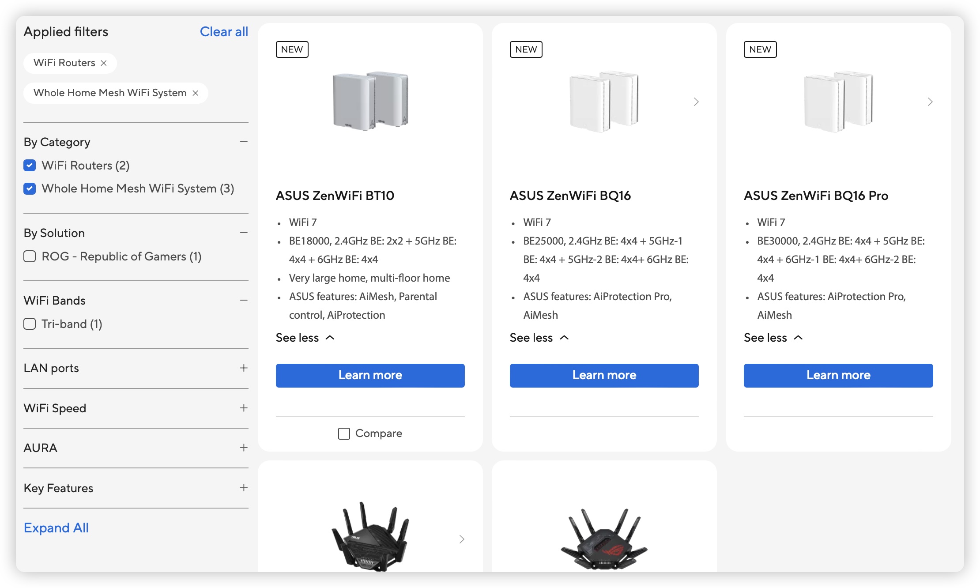Remove the WiFi Routers filter chip
Screen dimensions: 980x588
tap(104, 63)
